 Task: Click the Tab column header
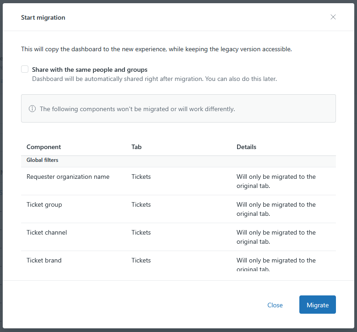(136, 147)
